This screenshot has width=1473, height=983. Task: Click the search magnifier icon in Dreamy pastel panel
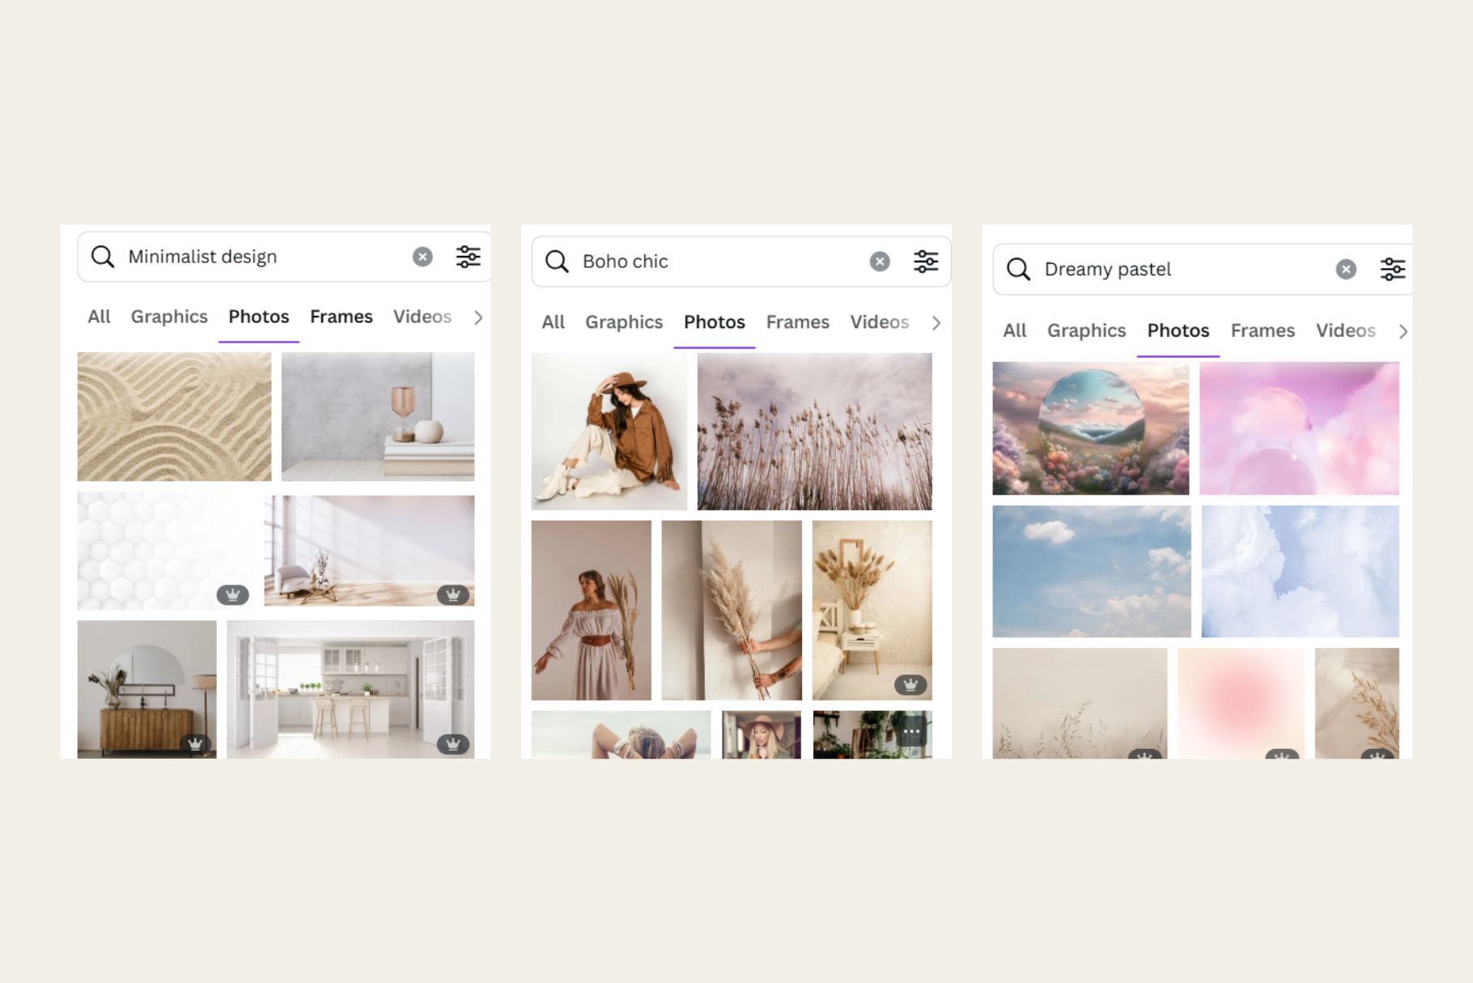[1018, 269]
